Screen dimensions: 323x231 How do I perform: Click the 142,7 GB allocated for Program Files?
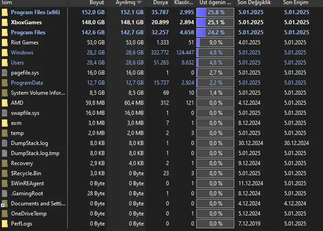[132, 32]
